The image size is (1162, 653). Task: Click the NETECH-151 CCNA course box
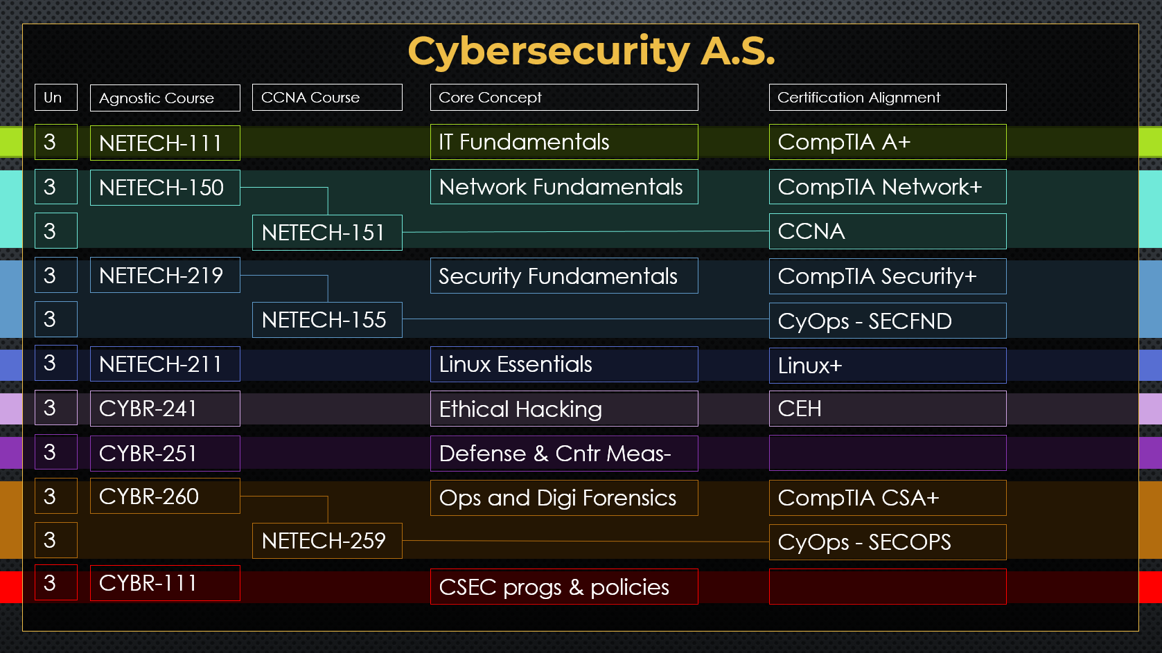click(x=327, y=232)
